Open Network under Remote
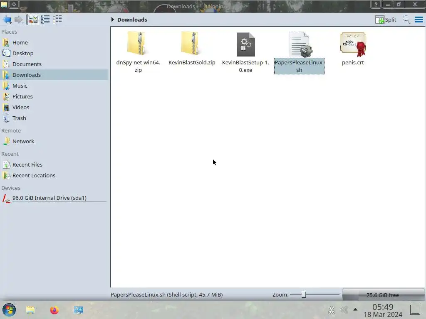The width and height of the screenshot is (426, 319). [x=54, y=141]
